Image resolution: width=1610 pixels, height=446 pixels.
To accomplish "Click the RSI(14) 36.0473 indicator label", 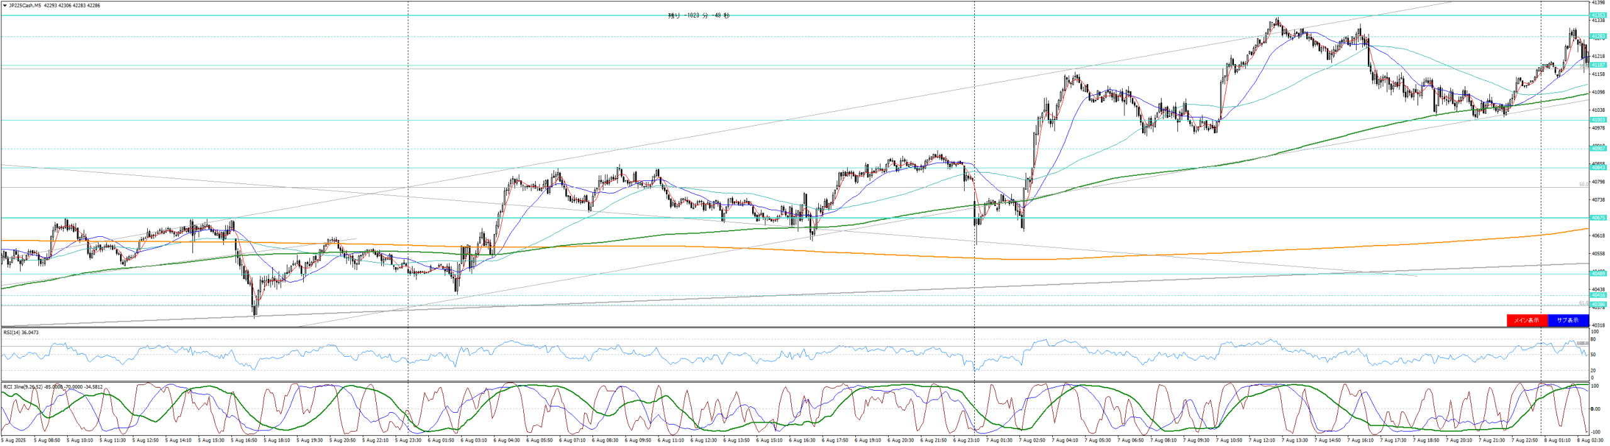I will (x=21, y=332).
